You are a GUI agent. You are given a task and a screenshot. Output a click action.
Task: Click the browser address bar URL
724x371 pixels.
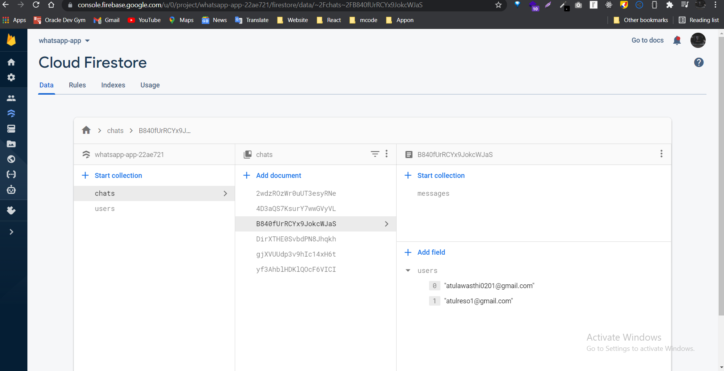[x=250, y=5]
